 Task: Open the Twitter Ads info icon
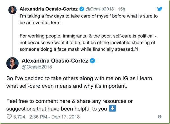coord(160,116)
